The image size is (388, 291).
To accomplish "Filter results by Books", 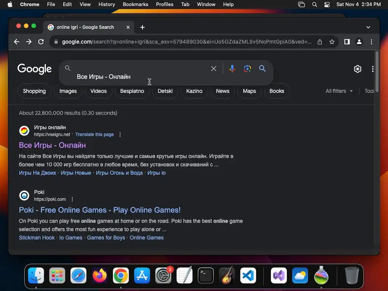I will (277, 91).
